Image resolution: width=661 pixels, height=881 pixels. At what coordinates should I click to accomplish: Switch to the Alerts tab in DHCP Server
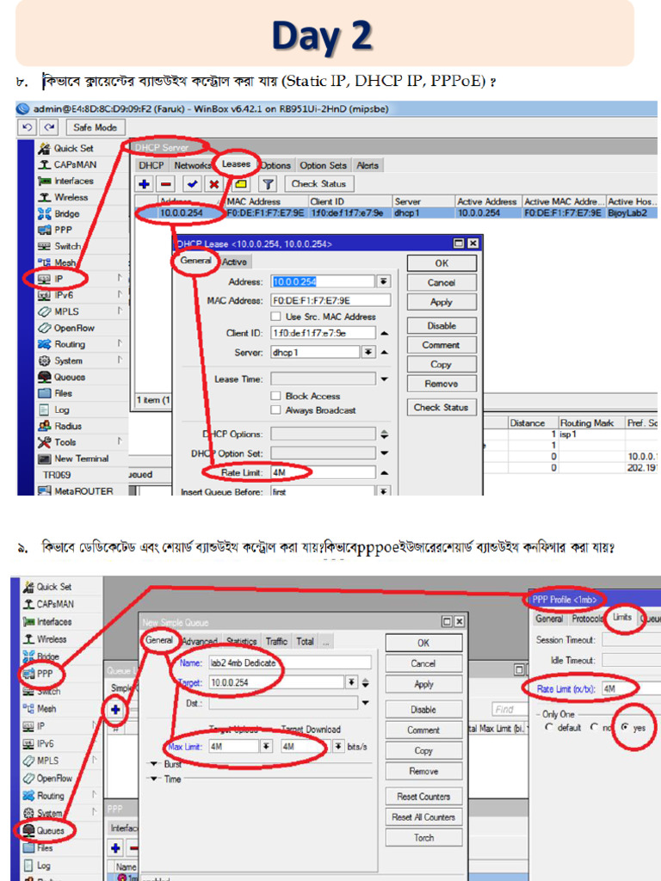tap(367, 165)
